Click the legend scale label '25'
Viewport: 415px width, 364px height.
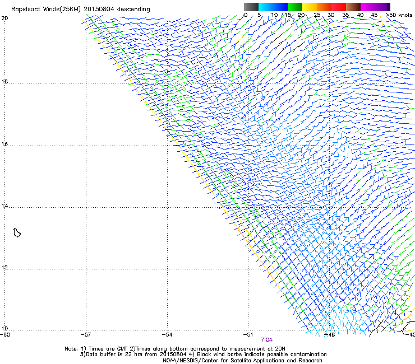(x=317, y=15)
